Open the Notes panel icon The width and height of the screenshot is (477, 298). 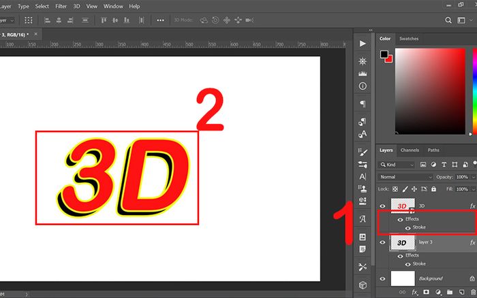pyautogui.click(x=363, y=250)
